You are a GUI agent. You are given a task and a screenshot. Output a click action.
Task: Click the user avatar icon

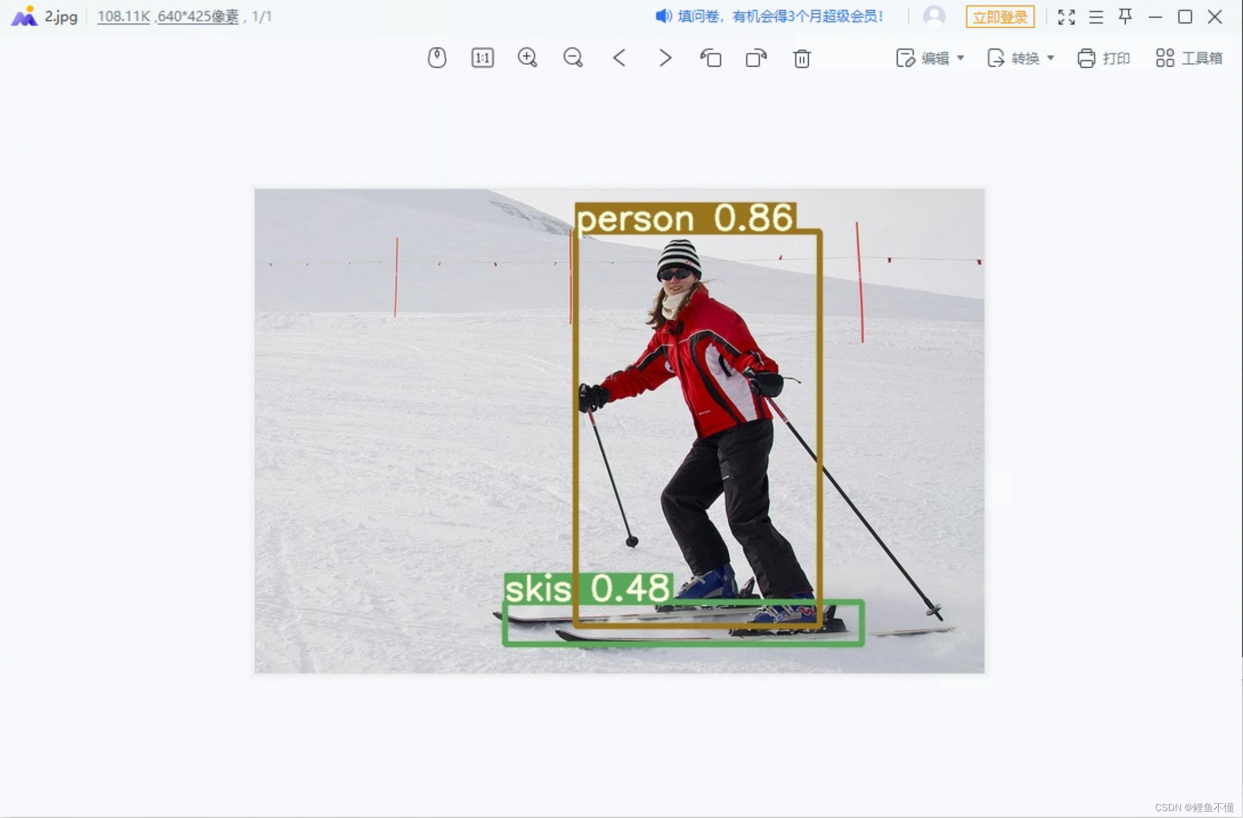934,16
